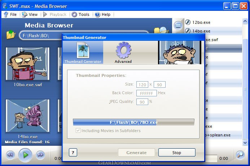
Task: Switch to the Advanced tab
Action: point(123,52)
